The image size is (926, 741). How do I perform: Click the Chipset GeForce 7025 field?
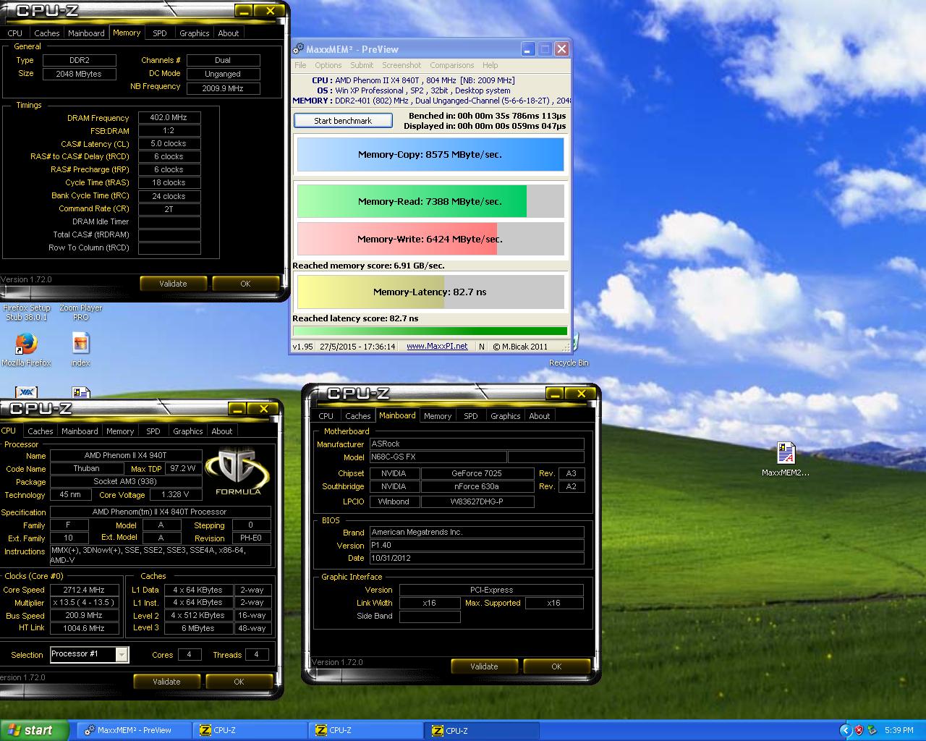(x=477, y=473)
